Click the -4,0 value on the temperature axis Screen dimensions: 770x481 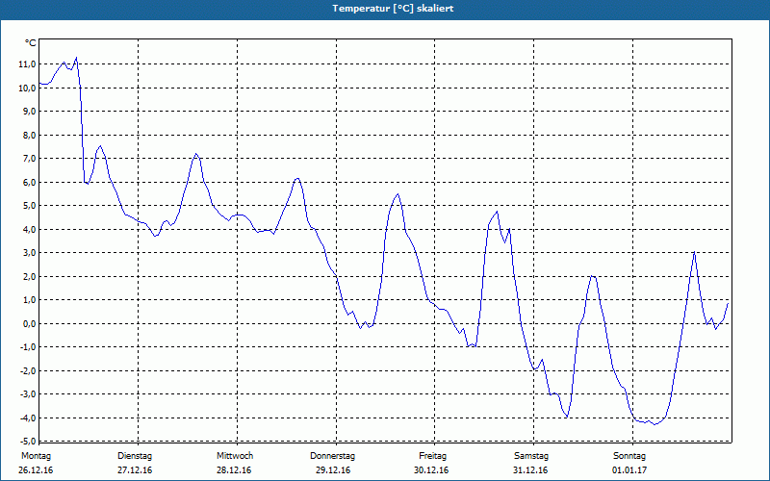click(28, 418)
